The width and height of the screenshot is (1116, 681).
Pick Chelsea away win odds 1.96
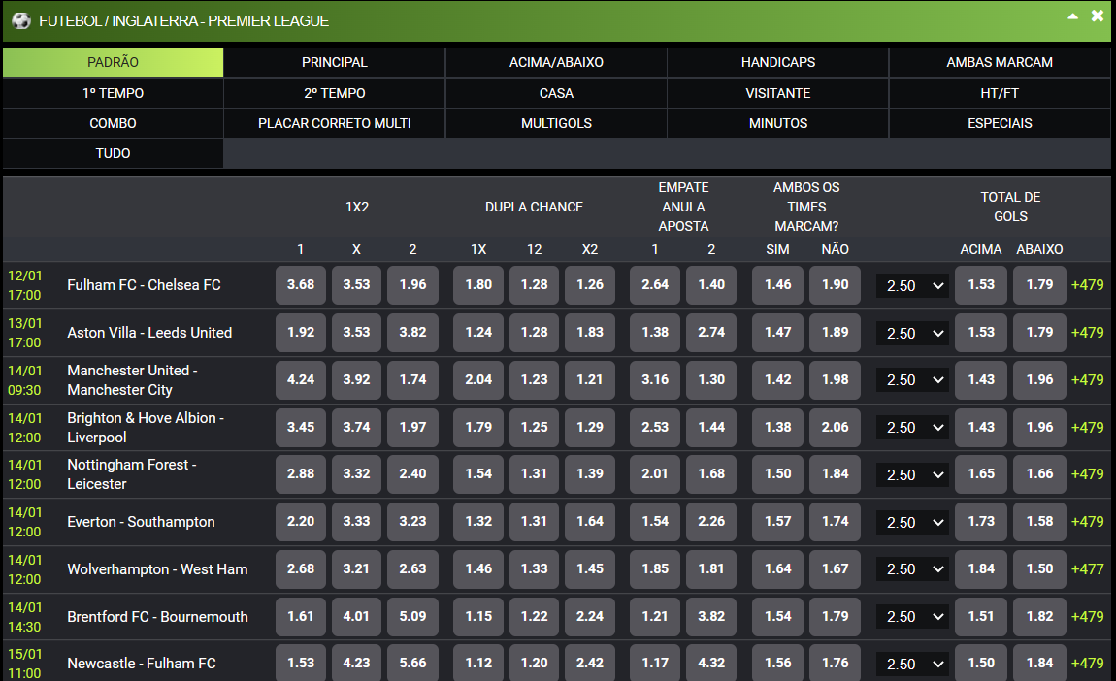pos(412,284)
